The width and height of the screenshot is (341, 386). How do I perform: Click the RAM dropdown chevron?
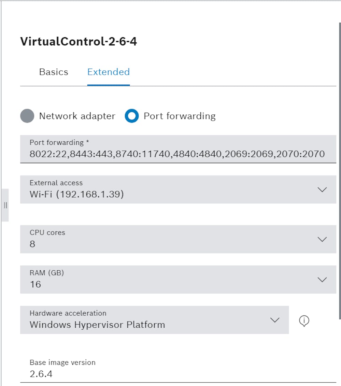[x=322, y=280]
